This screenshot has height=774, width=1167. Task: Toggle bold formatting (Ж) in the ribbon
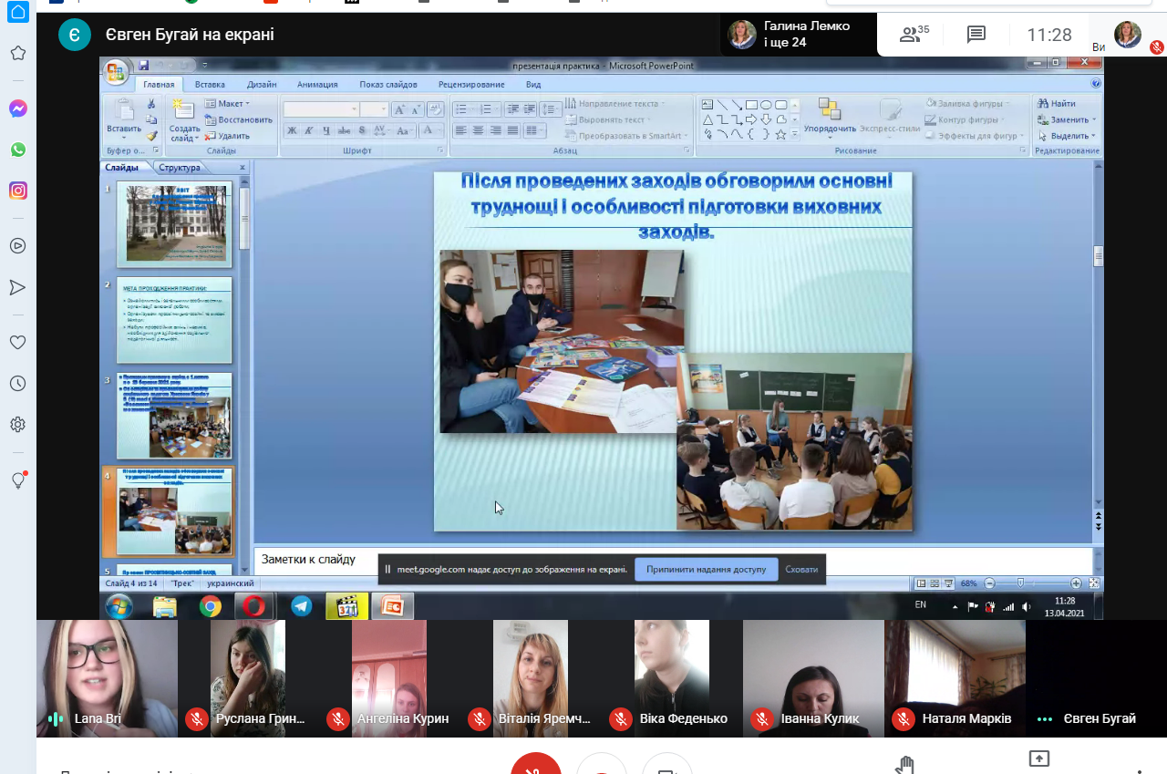pyautogui.click(x=292, y=130)
